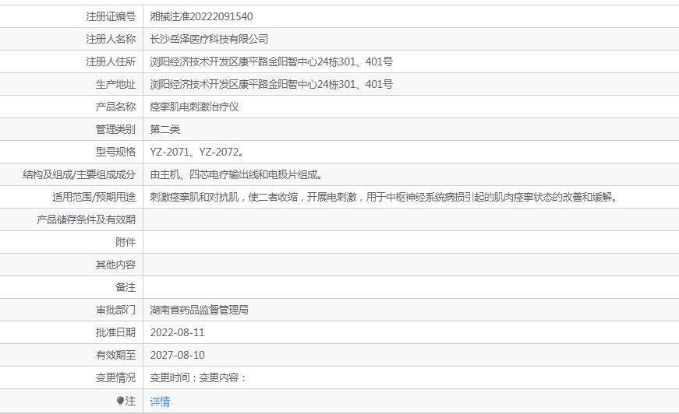
Task: Select the address in the 注册人住所 row
Action: (x=271, y=61)
